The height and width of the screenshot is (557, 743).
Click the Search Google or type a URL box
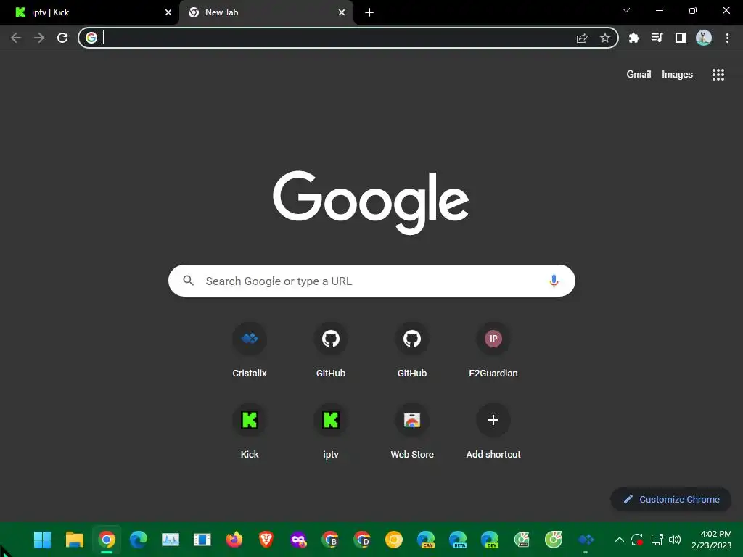pyautogui.click(x=372, y=281)
